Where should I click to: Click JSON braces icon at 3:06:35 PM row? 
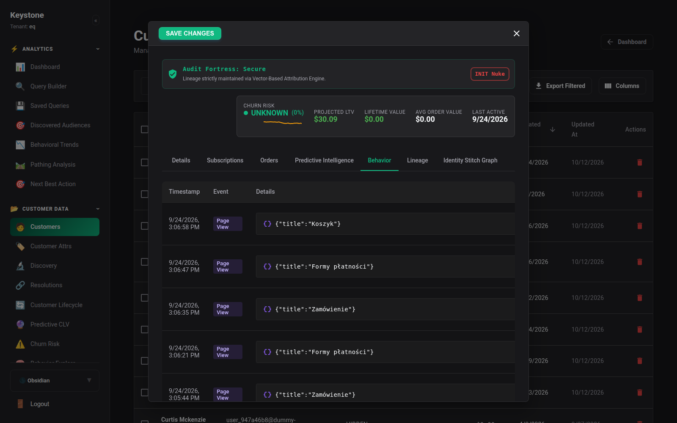[267, 309]
